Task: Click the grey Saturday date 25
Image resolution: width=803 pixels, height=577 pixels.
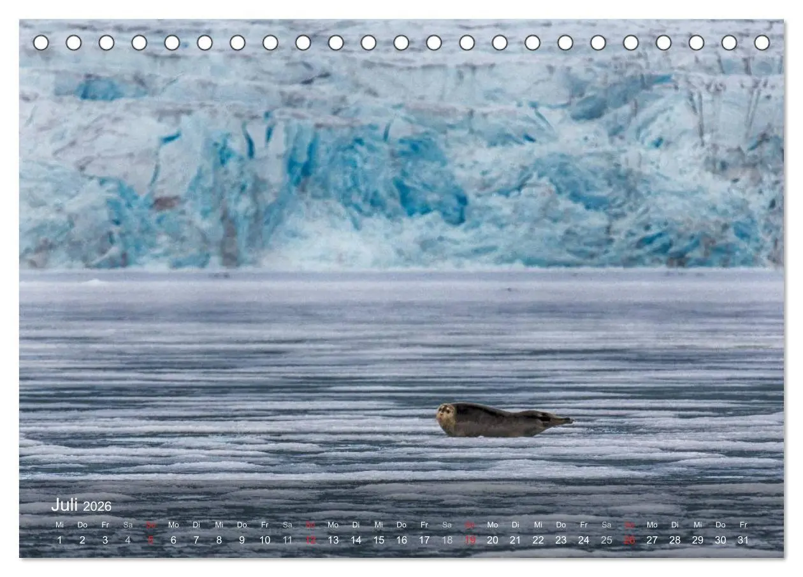Action: [x=607, y=540]
